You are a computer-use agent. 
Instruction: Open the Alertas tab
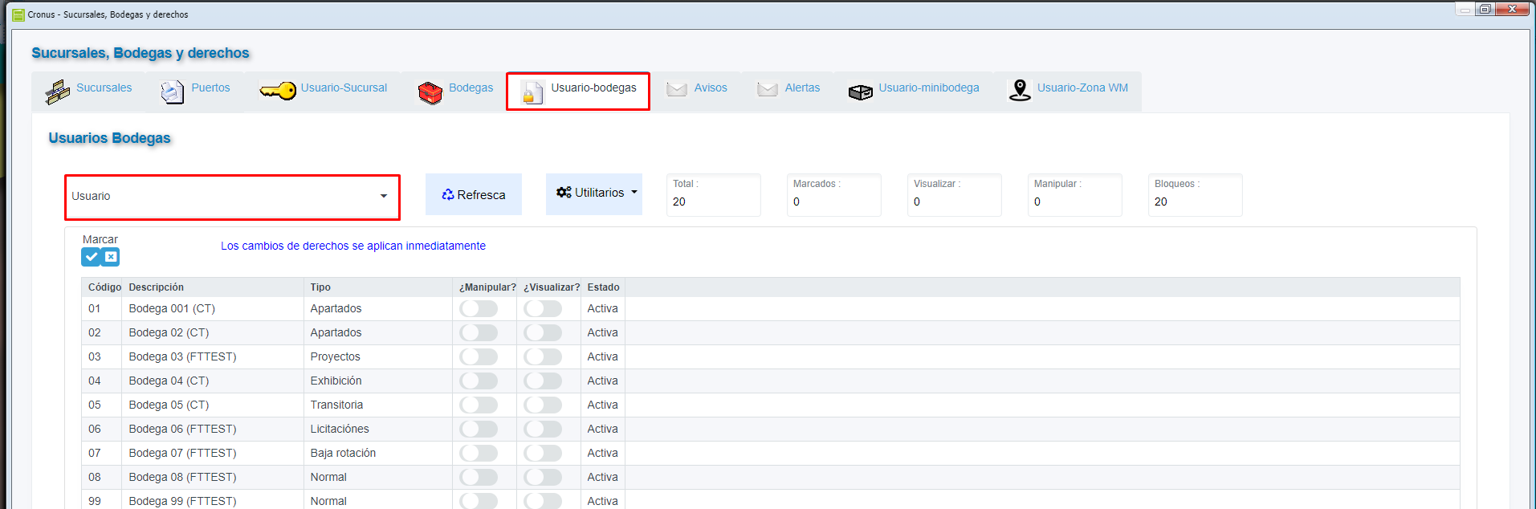pyautogui.click(x=788, y=91)
